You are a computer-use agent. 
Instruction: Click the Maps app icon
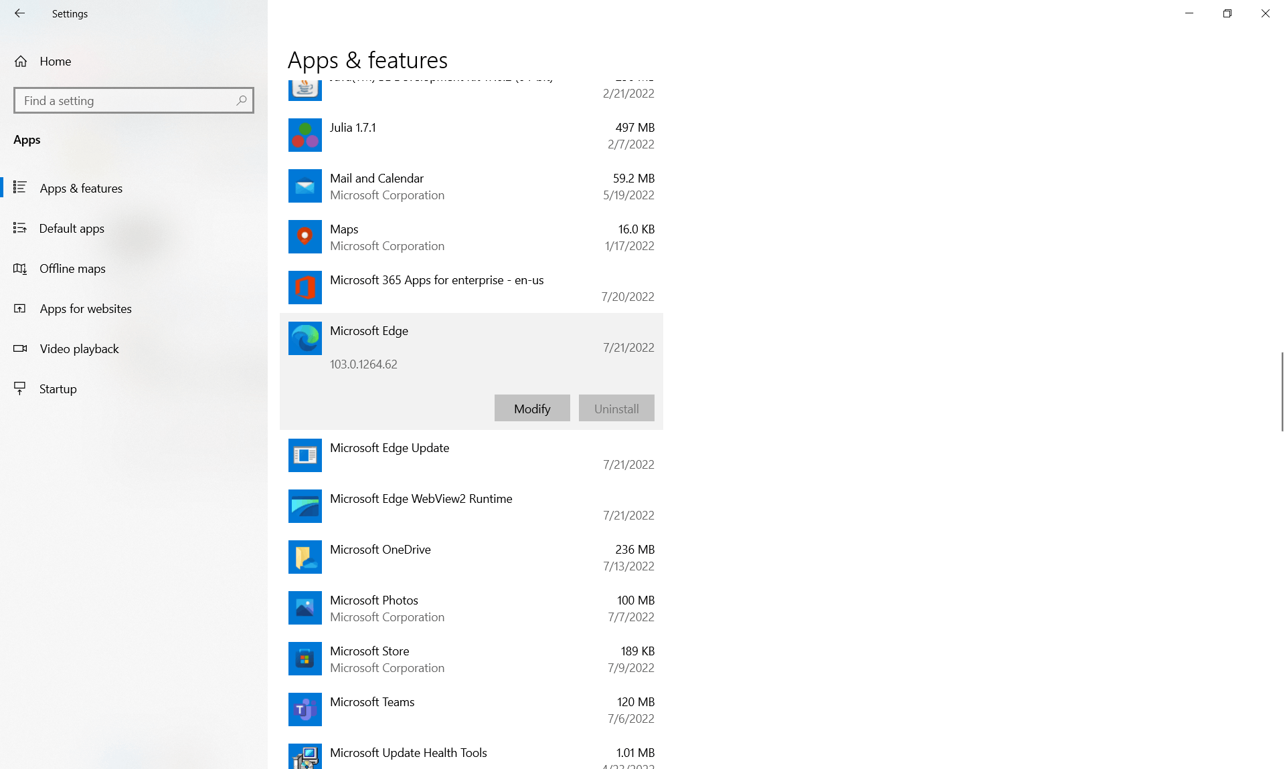[x=305, y=237]
